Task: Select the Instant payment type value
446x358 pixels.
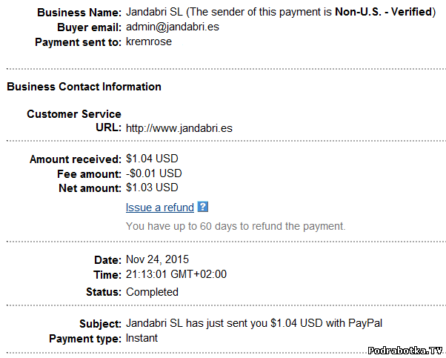Action: 142,339
